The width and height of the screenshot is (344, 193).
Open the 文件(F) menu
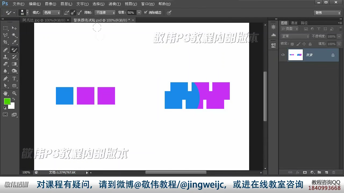tap(19, 4)
